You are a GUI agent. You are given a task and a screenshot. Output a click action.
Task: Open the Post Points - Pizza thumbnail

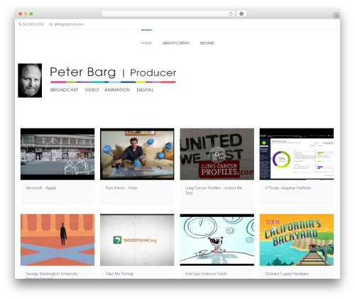137,154
